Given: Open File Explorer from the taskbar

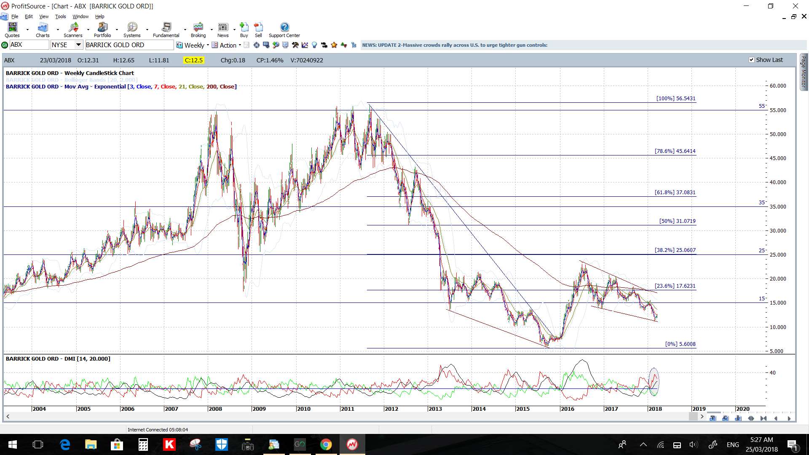Looking at the screenshot, I should coord(91,444).
